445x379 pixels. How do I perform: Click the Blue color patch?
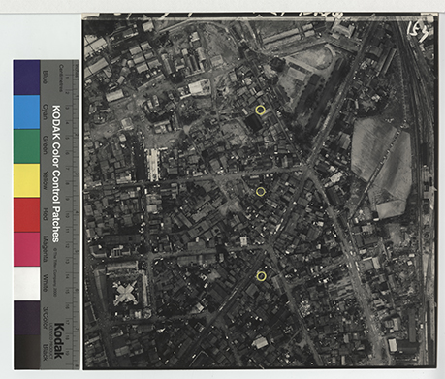click(x=26, y=78)
